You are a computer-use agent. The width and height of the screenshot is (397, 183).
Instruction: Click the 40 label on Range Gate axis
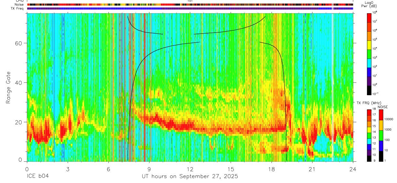click(x=20, y=83)
